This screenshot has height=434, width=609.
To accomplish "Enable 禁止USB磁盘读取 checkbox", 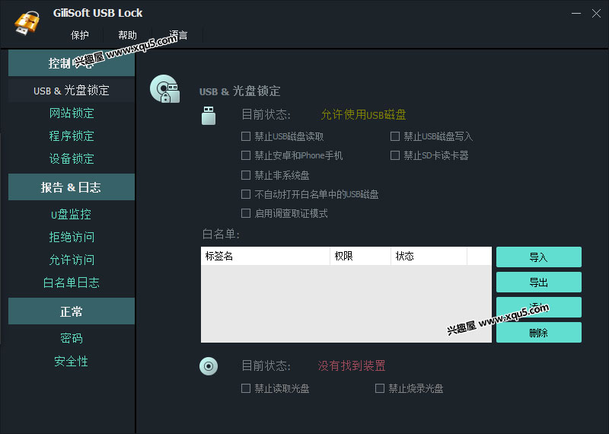I will coord(245,136).
